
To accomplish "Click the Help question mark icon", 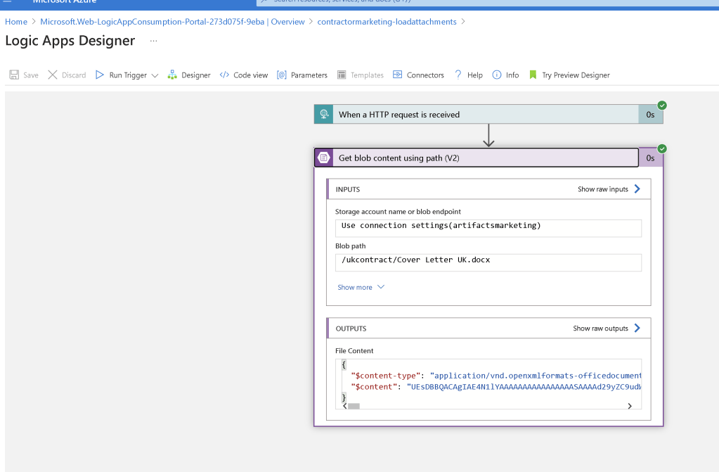I will pyautogui.click(x=458, y=75).
